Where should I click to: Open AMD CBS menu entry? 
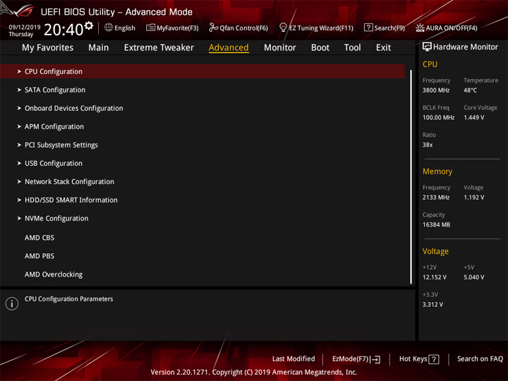[x=40, y=238]
